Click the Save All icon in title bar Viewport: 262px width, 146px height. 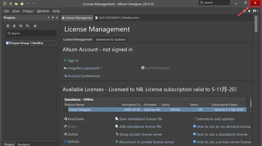(x=11, y=4)
